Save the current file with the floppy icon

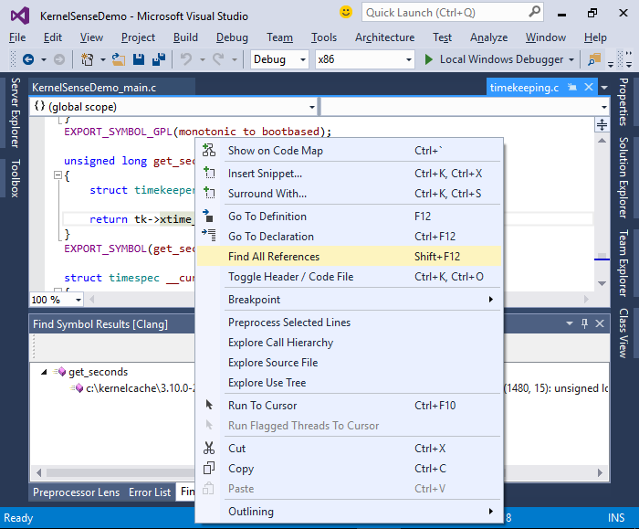139,59
